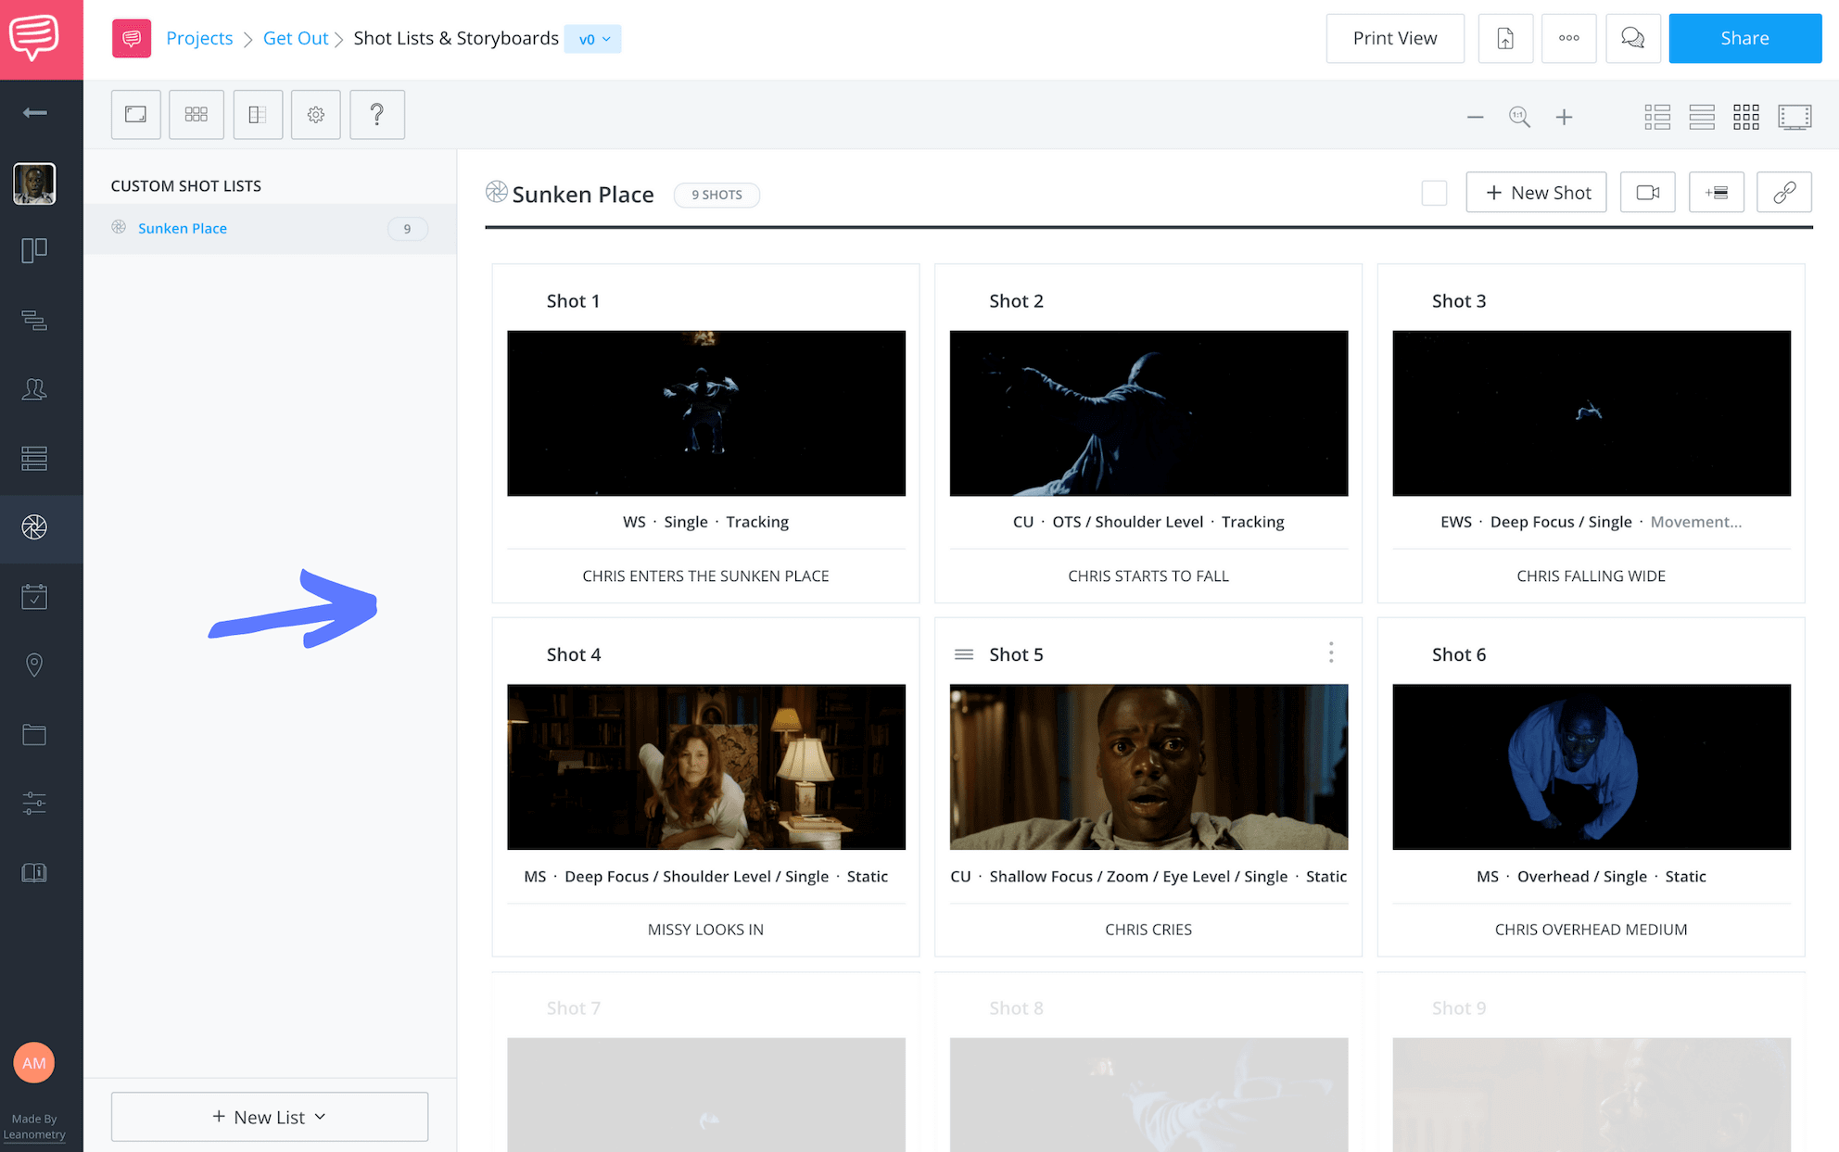Grab the Shot 5 reorder handle
1839x1152 pixels.
tap(964, 654)
